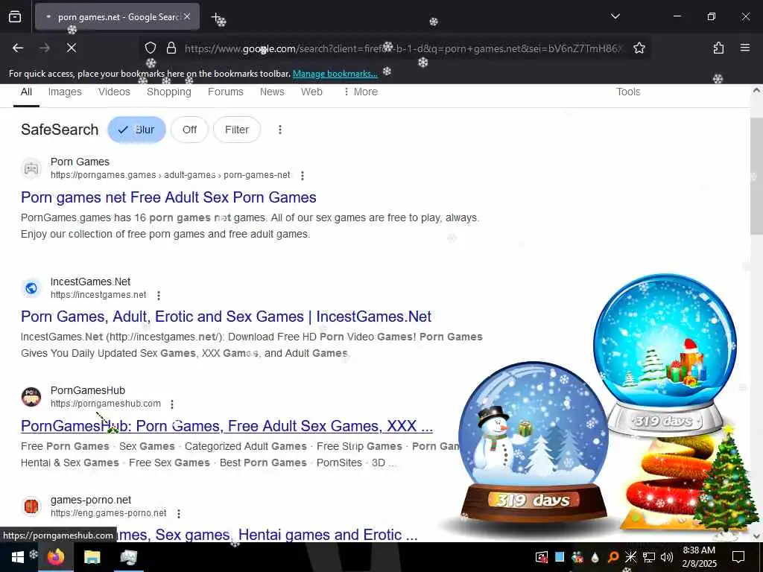Open the Firefox application menu
The width and height of the screenshot is (763, 572).
(744, 48)
